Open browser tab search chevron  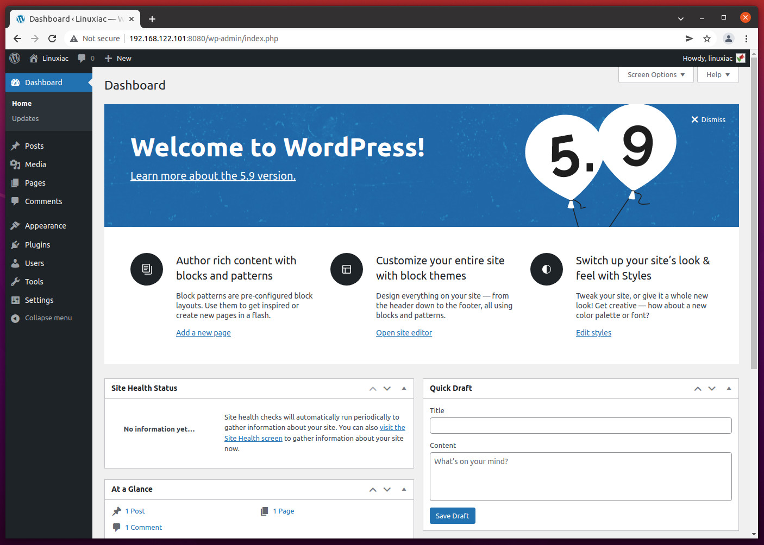[681, 18]
